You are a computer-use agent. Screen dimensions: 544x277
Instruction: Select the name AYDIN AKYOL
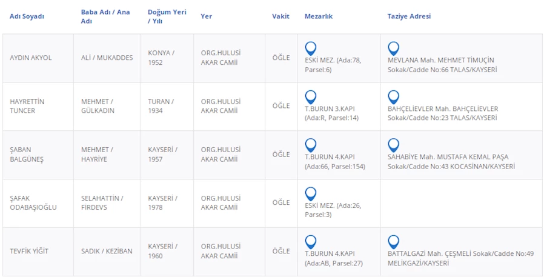tap(31, 58)
